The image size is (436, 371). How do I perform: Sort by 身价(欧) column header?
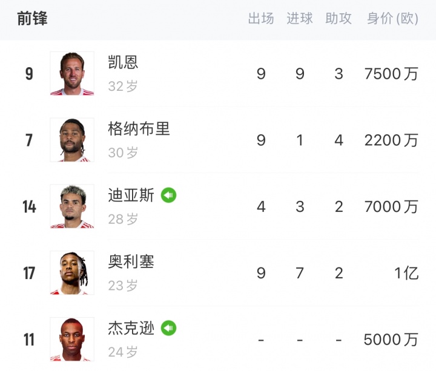pos(392,19)
